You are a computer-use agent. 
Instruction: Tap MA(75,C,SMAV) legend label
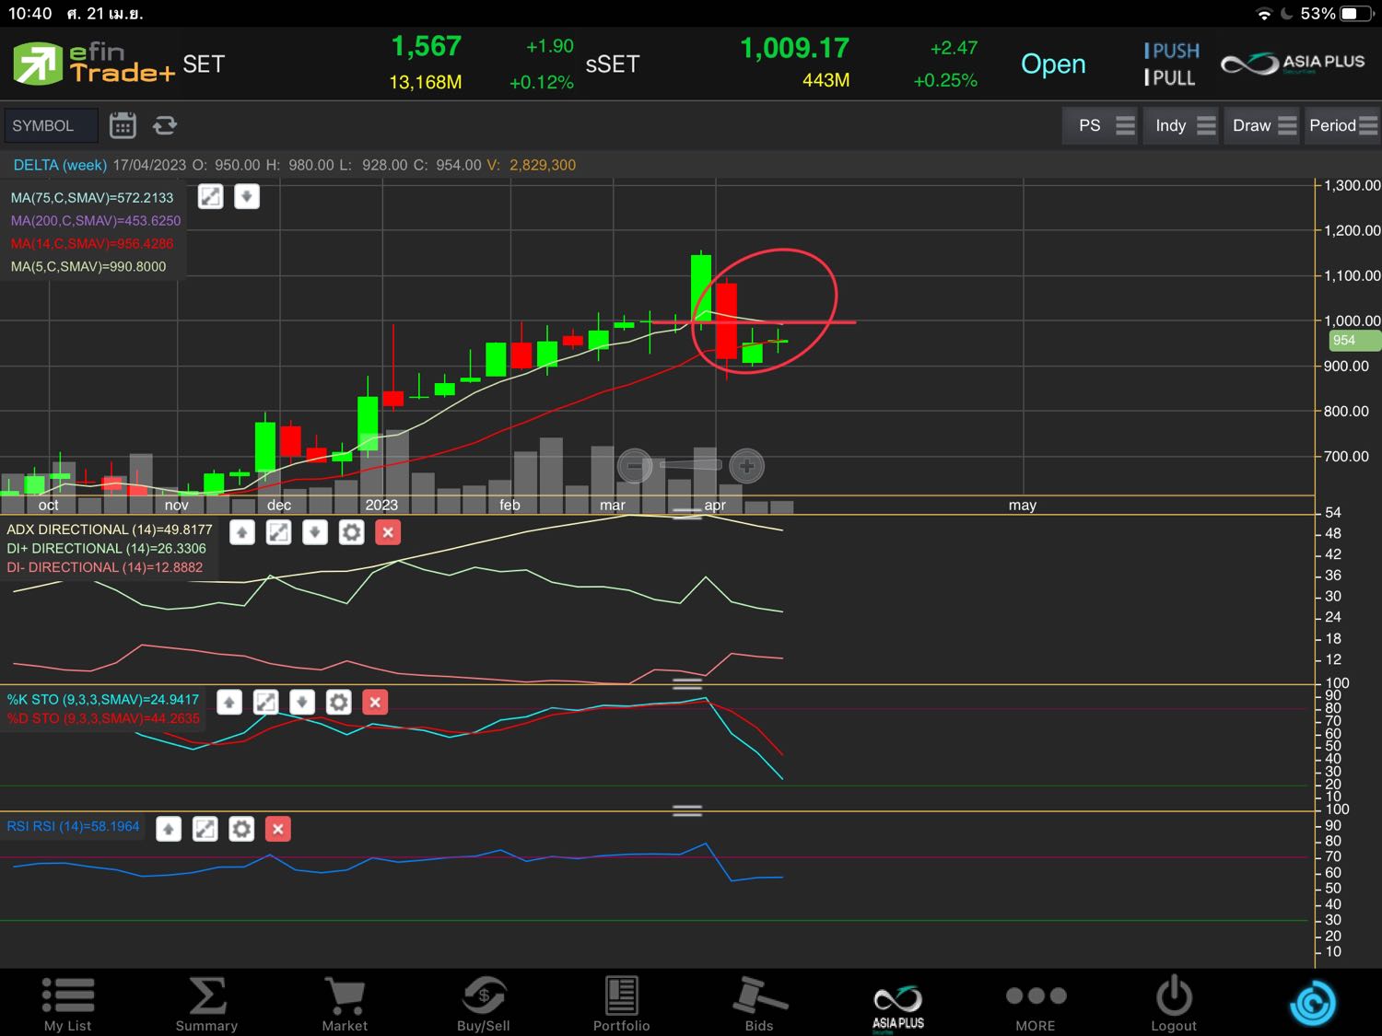tap(92, 198)
